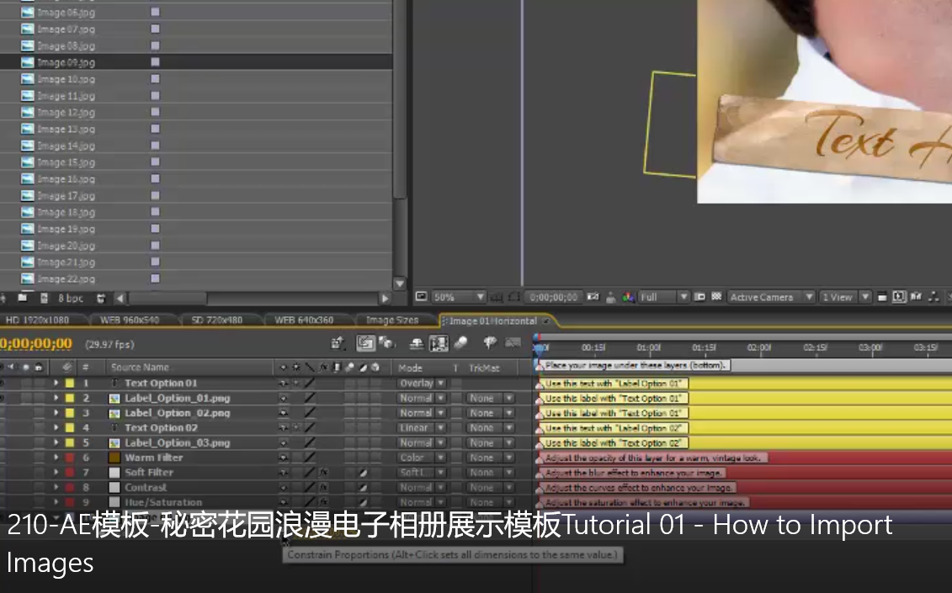Click the 8 bpc color depth button

pyautogui.click(x=71, y=298)
